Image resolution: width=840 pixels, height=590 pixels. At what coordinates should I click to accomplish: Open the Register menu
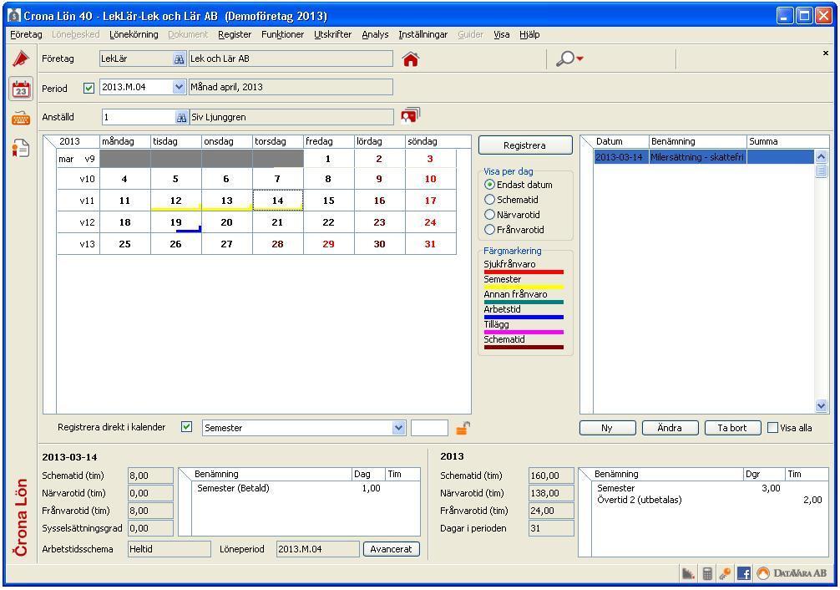pos(235,34)
